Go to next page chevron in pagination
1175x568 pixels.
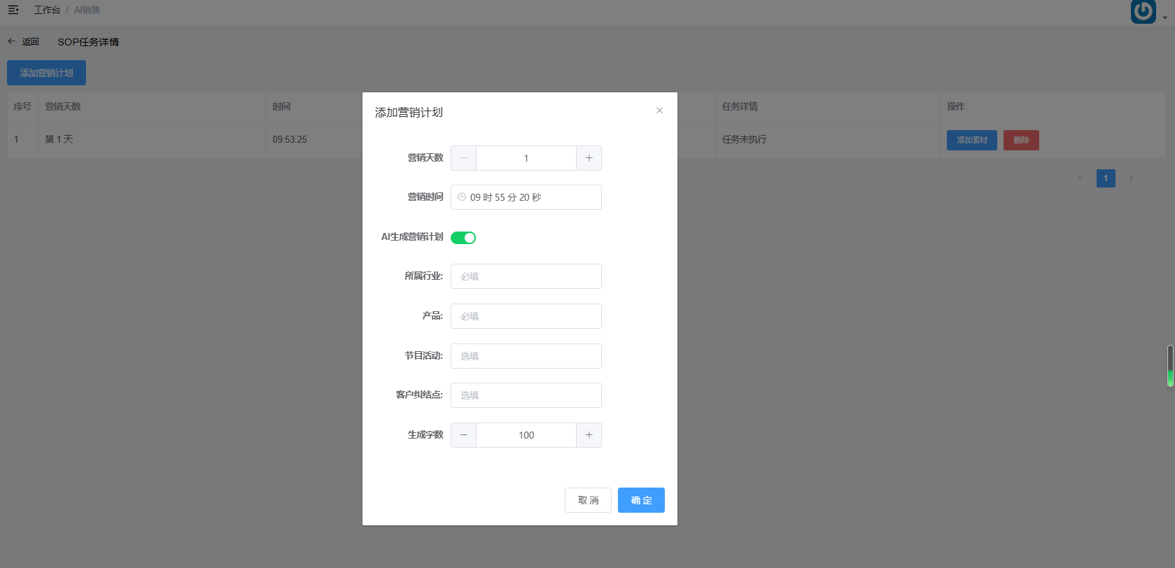(x=1130, y=178)
